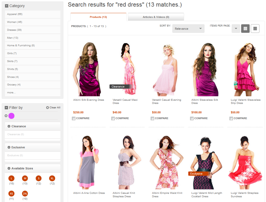
Task: Click Clear All to reset filters
Action: (53, 107)
